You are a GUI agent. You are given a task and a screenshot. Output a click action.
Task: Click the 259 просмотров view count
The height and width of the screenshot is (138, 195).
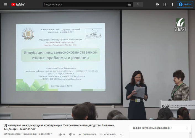coord(12,134)
